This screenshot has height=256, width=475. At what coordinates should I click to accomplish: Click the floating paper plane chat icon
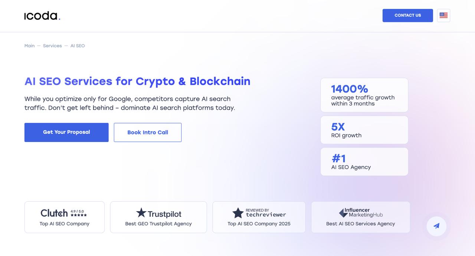point(436,226)
